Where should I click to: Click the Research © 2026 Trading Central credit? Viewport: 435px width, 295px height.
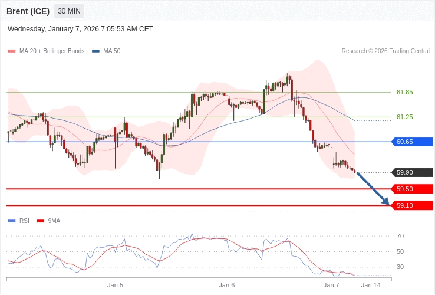(385, 51)
